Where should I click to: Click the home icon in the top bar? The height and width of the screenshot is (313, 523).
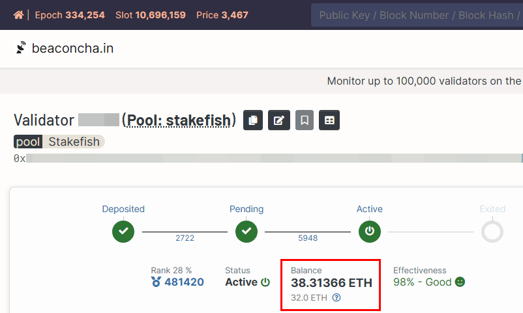pos(19,15)
